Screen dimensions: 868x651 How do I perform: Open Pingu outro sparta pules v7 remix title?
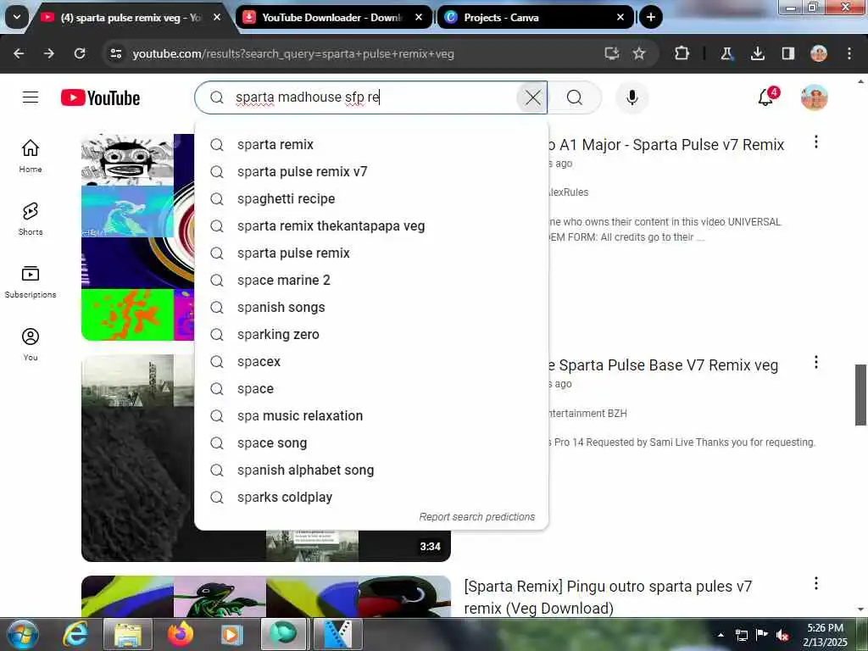(608, 598)
